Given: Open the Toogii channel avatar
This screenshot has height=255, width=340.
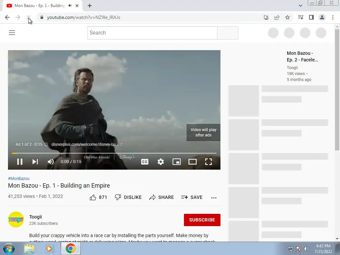Looking at the screenshot, I should pyautogui.click(x=16, y=219).
